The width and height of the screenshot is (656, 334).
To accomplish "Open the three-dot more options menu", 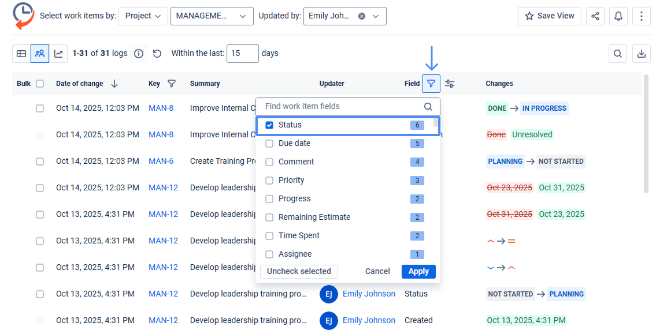I will tap(642, 16).
